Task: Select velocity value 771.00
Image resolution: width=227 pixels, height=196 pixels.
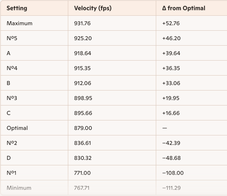Action: coord(82,173)
